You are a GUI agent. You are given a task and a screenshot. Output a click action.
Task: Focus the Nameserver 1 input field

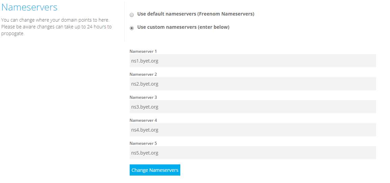pyautogui.click(x=253, y=61)
